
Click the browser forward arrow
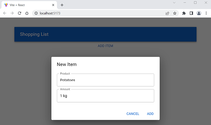(12, 13)
